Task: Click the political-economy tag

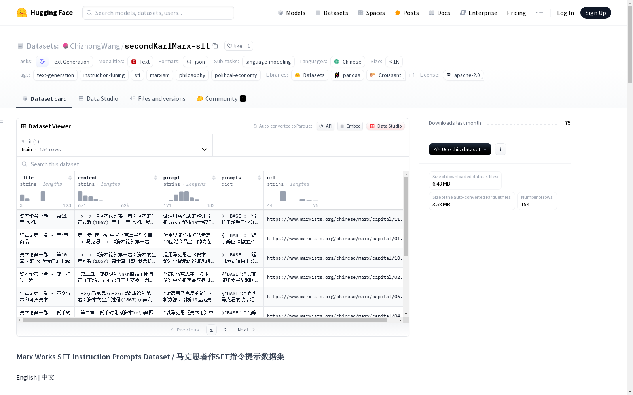Action: click(x=236, y=75)
